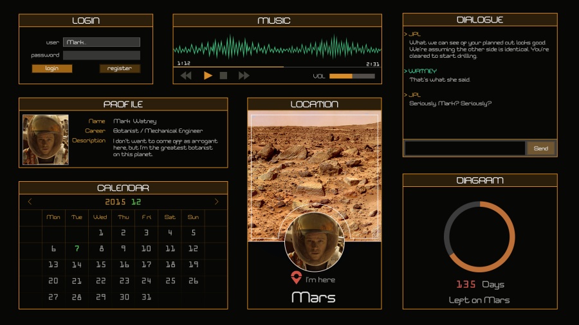Play the music track
Viewport: 579px width, 325px height.
(208, 76)
